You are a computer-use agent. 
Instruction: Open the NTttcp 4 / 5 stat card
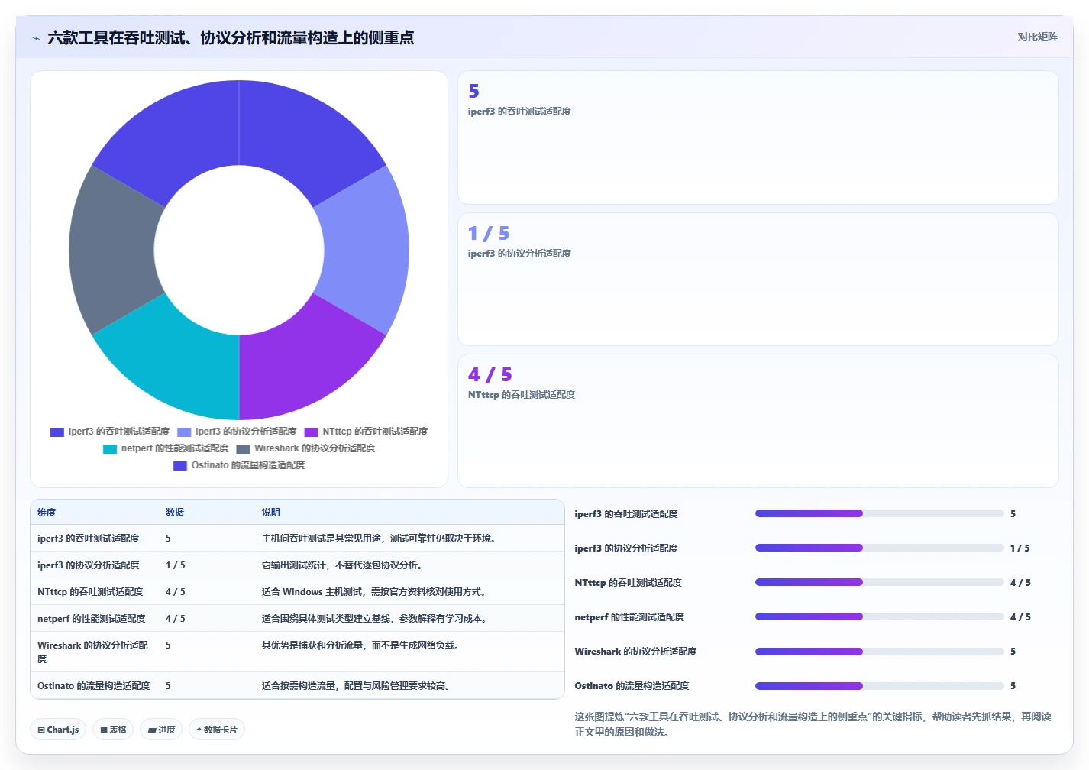tap(758, 420)
